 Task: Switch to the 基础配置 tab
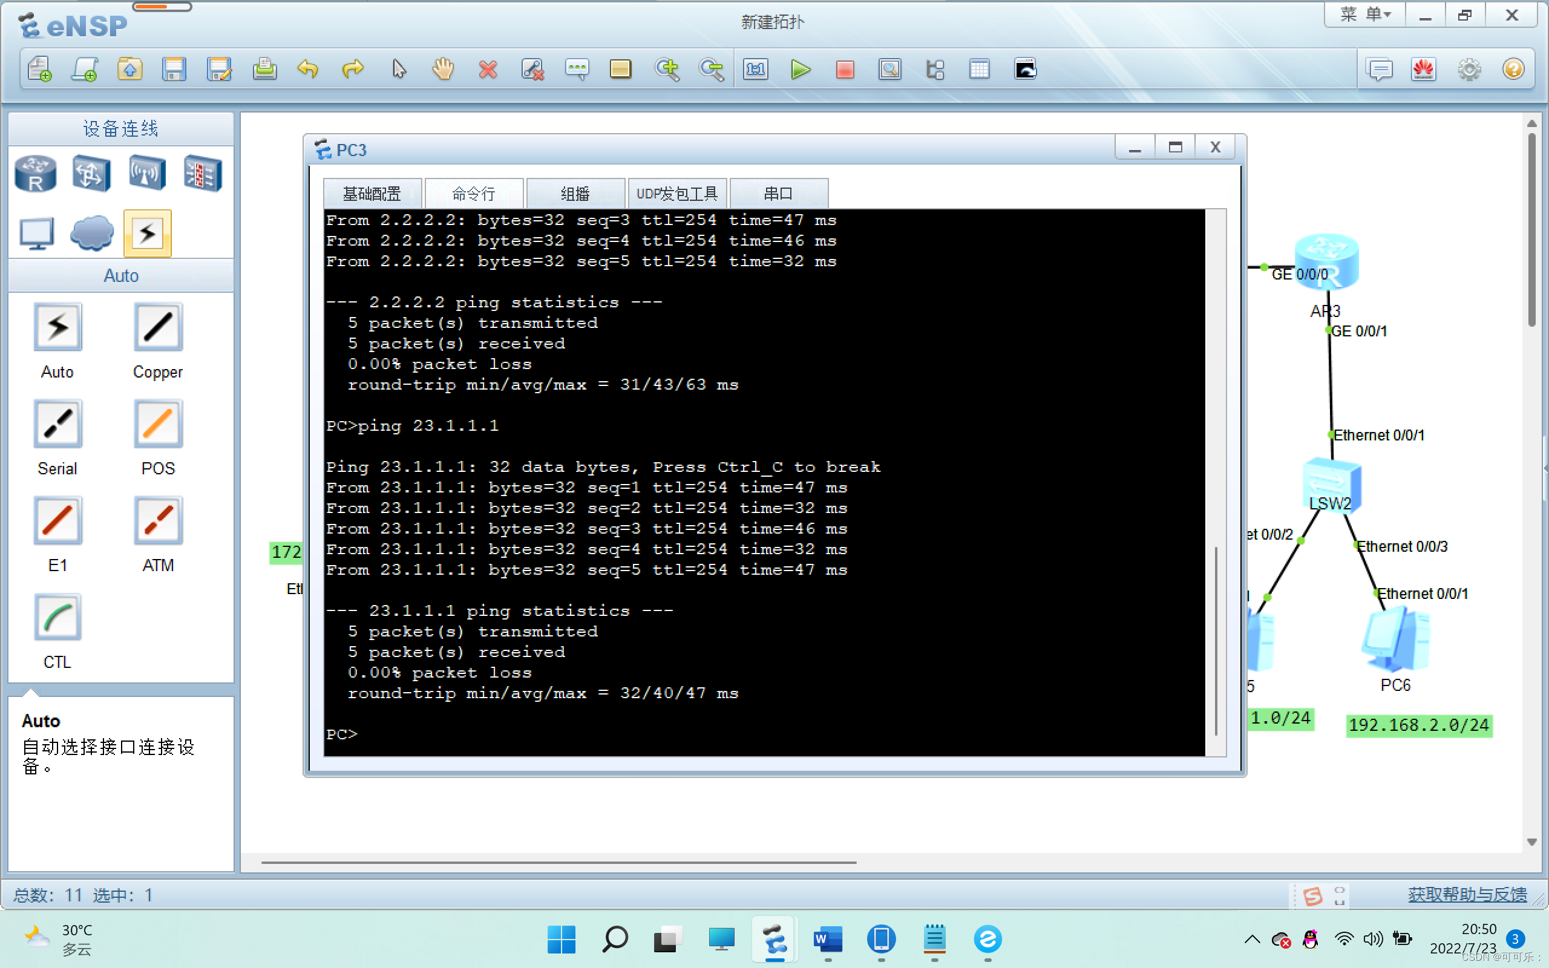(x=372, y=194)
